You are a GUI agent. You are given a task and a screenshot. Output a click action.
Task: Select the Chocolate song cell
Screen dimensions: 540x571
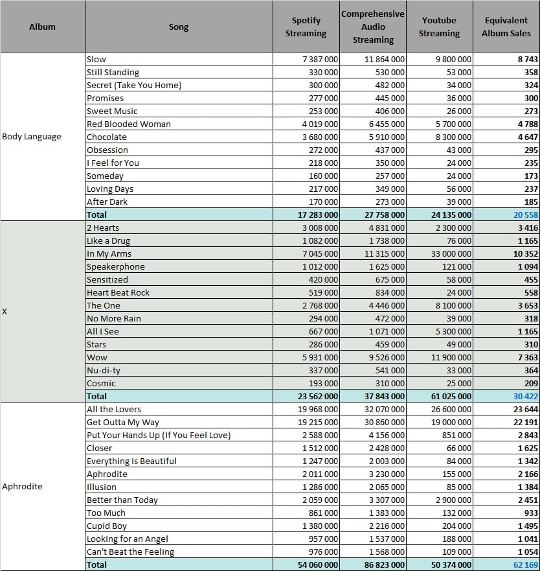coord(179,137)
